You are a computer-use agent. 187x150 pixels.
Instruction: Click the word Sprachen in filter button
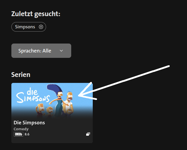point(29,51)
